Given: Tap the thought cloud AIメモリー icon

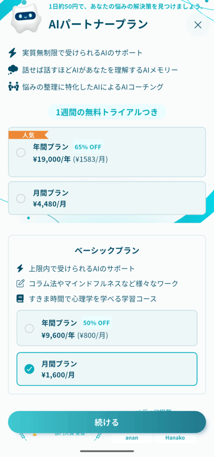Looking at the screenshot, I should tap(12, 70).
